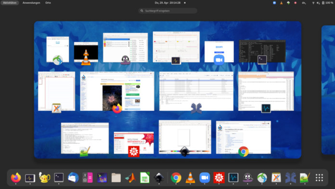The image size is (335, 189).
Task: Open the purple penguin messenger dock icon
Action: point(247,177)
